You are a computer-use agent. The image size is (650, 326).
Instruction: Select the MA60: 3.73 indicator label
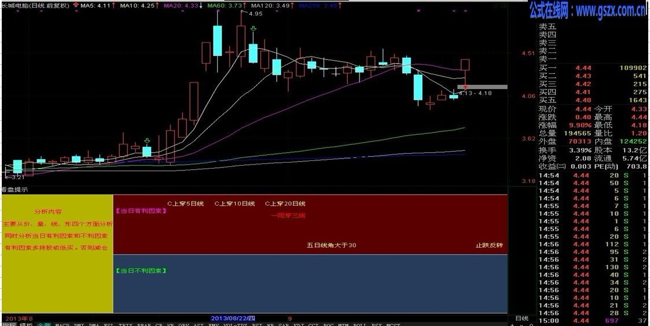pyautogui.click(x=226, y=5)
